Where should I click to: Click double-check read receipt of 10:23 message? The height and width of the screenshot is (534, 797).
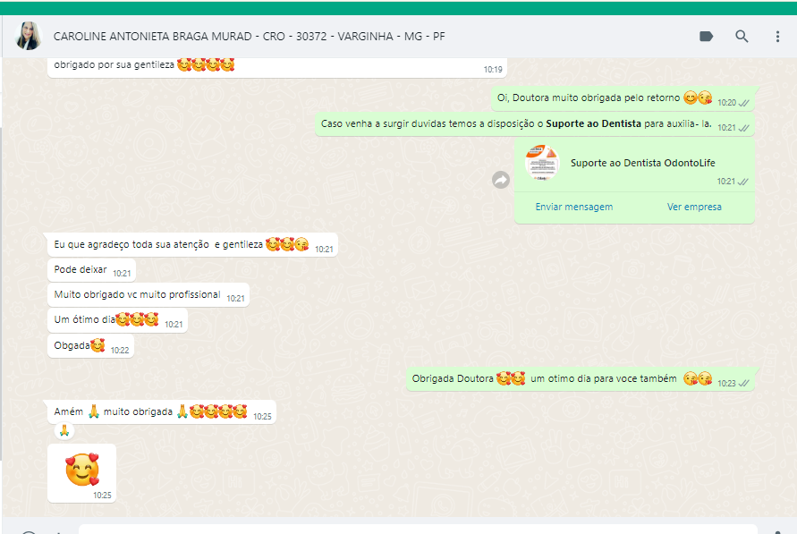(x=743, y=384)
